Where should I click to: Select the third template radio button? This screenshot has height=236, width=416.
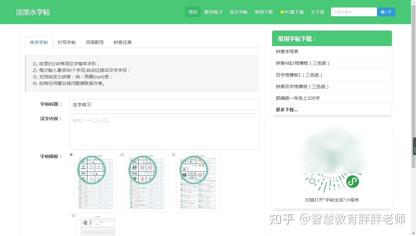point(174,155)
